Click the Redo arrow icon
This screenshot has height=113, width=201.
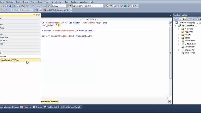[33, 6]
